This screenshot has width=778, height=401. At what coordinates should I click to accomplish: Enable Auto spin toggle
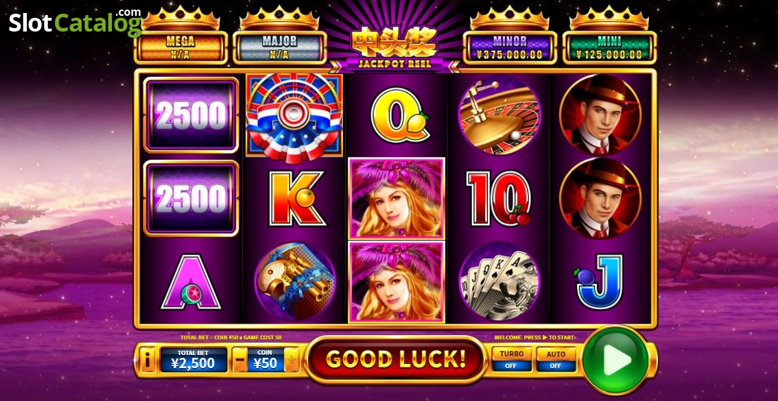pyautogui.click(x=556, y=359)
